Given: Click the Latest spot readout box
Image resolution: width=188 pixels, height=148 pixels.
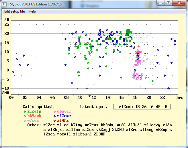Looking at the screenshot, I should (x=142, y=107).
